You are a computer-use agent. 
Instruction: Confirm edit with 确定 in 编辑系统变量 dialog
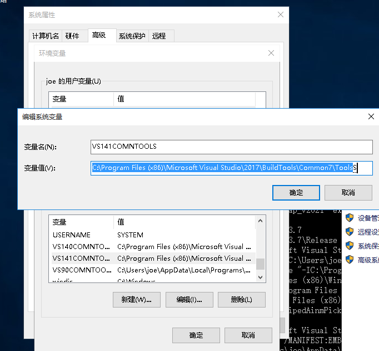296,193
